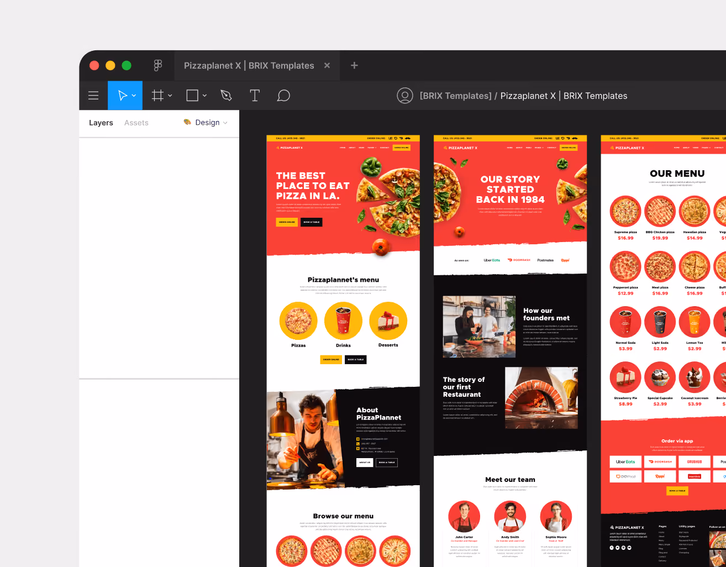Click the Supreme pizza item image
Screen dimensions: 726x567
coord(625,212)
